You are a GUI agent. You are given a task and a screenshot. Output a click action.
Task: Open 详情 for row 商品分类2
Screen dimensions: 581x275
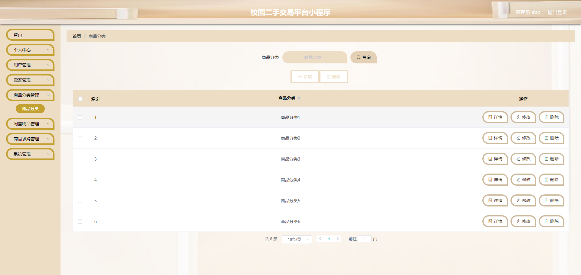pos(495,138)
